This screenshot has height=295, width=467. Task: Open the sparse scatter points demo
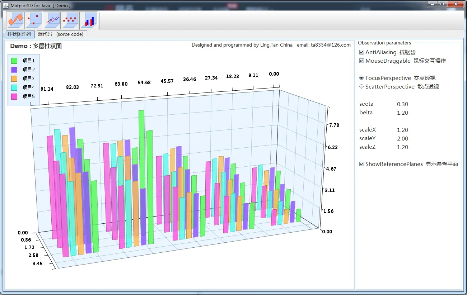pos(33,20)
